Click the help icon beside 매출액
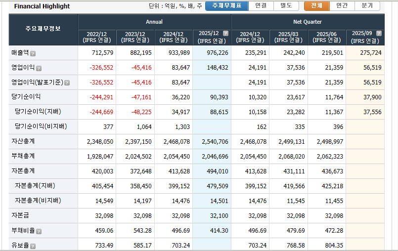This screenshot has width=398, height=251. tap(33, 53)
